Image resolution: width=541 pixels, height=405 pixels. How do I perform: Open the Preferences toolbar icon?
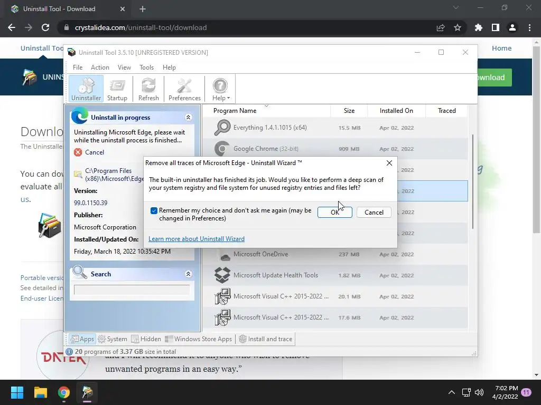click(184, 89)
